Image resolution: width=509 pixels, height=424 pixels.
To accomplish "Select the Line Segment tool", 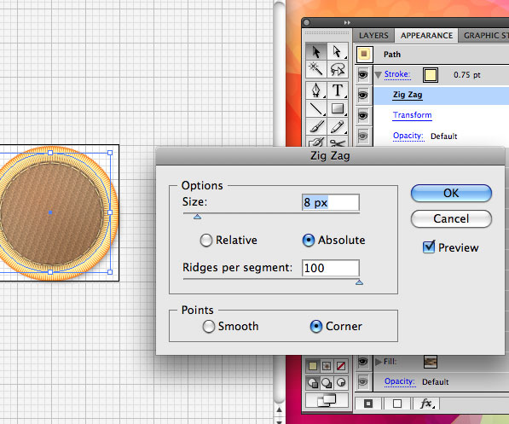I will [315, 109].
